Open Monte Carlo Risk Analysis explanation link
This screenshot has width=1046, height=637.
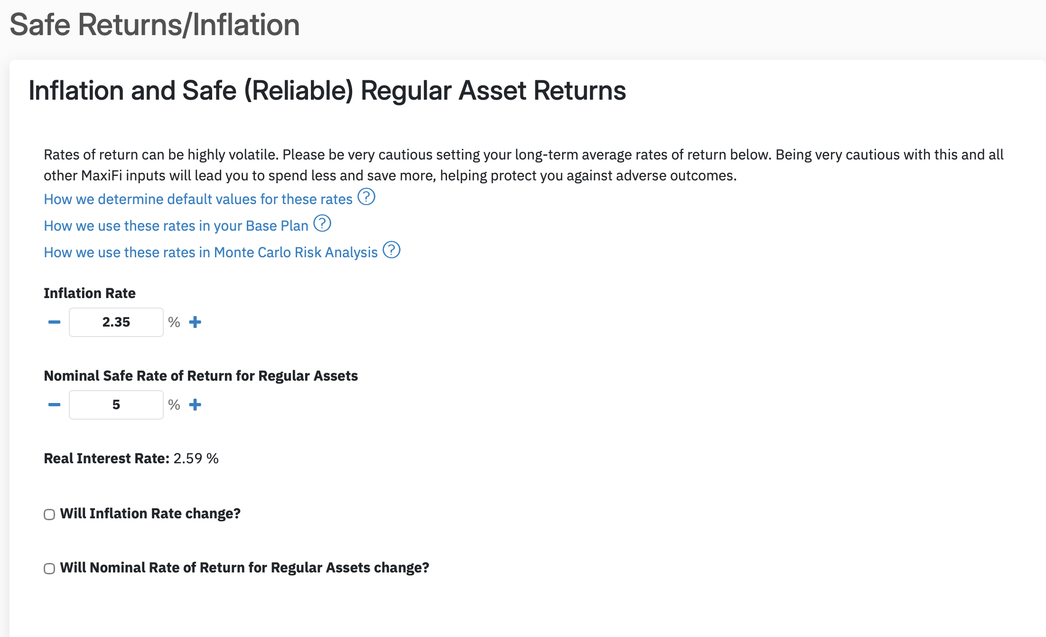[x=211, y=253]
